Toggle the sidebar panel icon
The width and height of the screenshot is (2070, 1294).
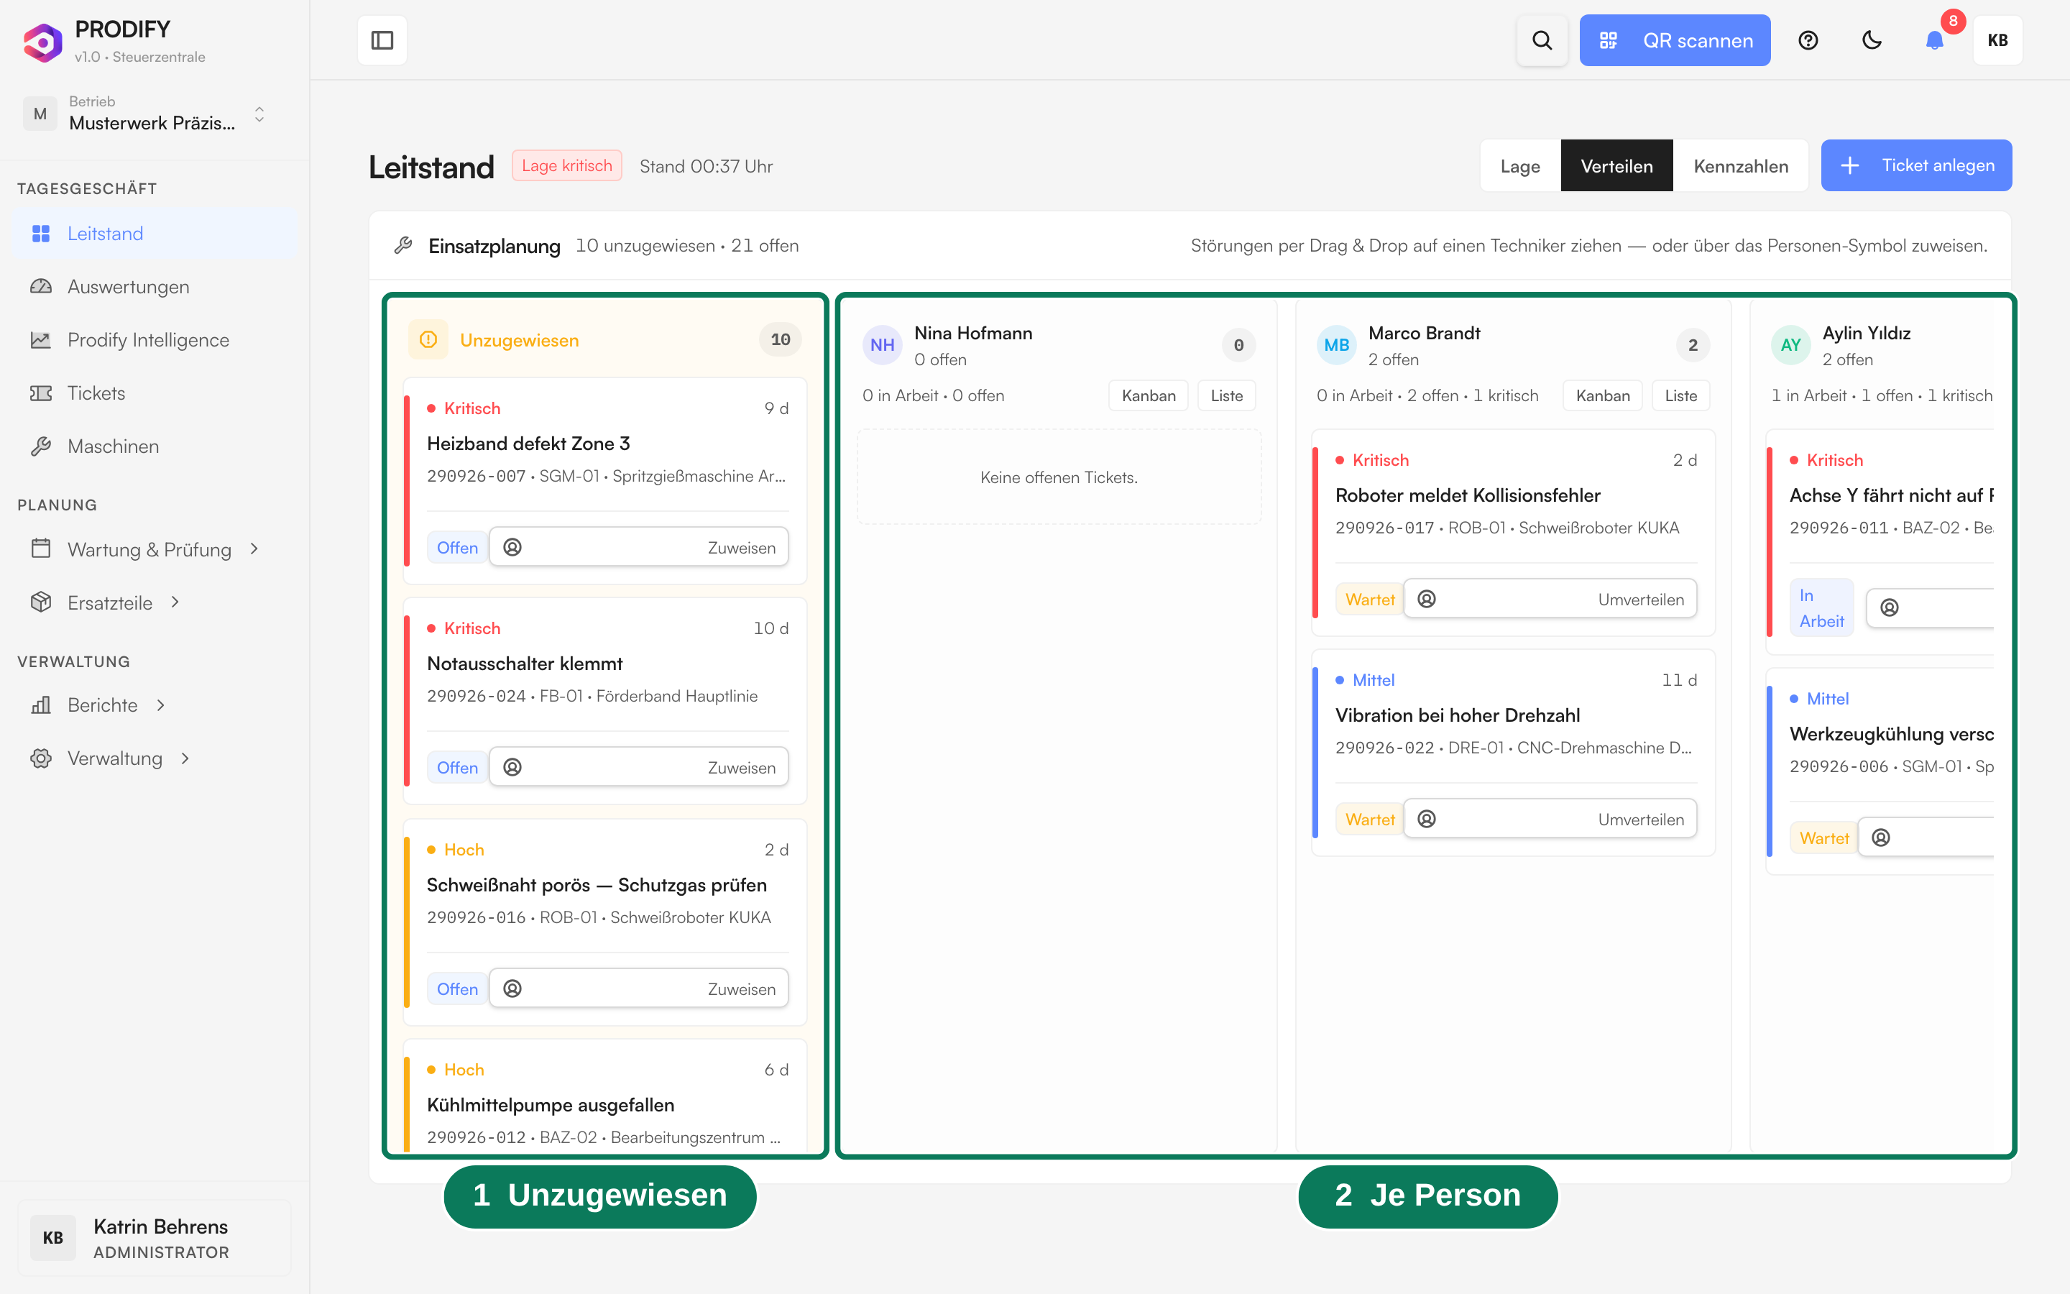pyautogui.click(x=382, y=40)
